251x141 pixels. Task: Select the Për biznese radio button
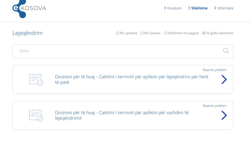pyautogui.click(x=142, y=33)
